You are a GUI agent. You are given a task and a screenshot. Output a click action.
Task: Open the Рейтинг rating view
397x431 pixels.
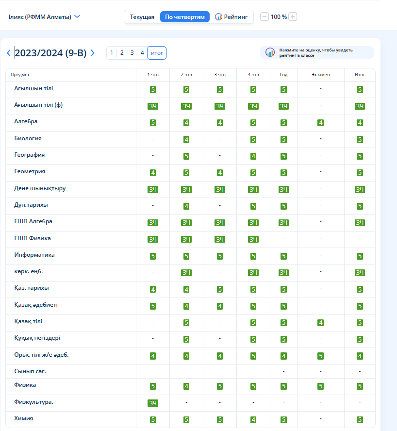(x=232, y=17)
